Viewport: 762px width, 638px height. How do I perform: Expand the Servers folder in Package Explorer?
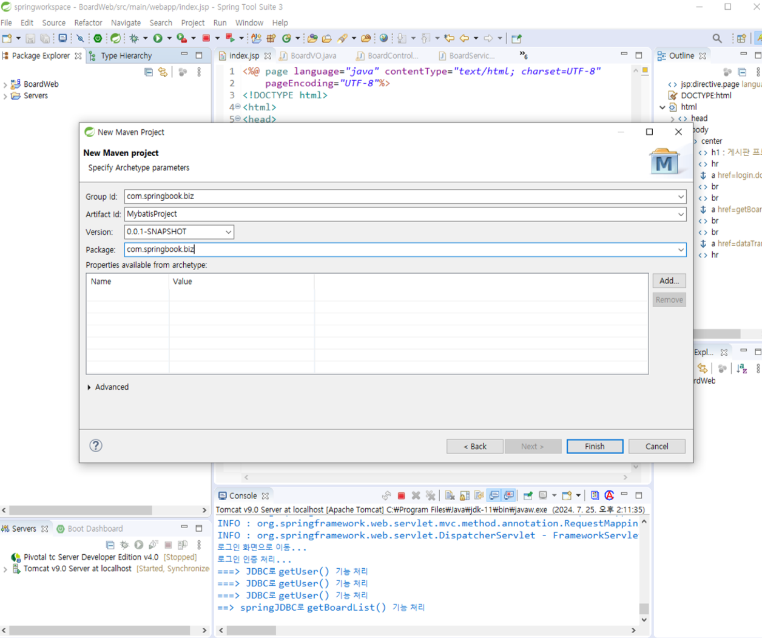coord(5,96)
